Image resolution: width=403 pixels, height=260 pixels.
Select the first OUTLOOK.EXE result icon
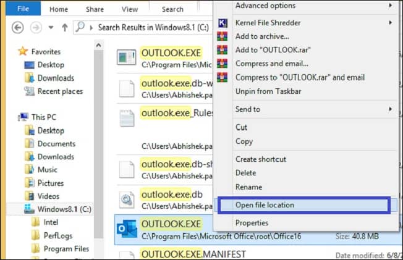[127, 57]
